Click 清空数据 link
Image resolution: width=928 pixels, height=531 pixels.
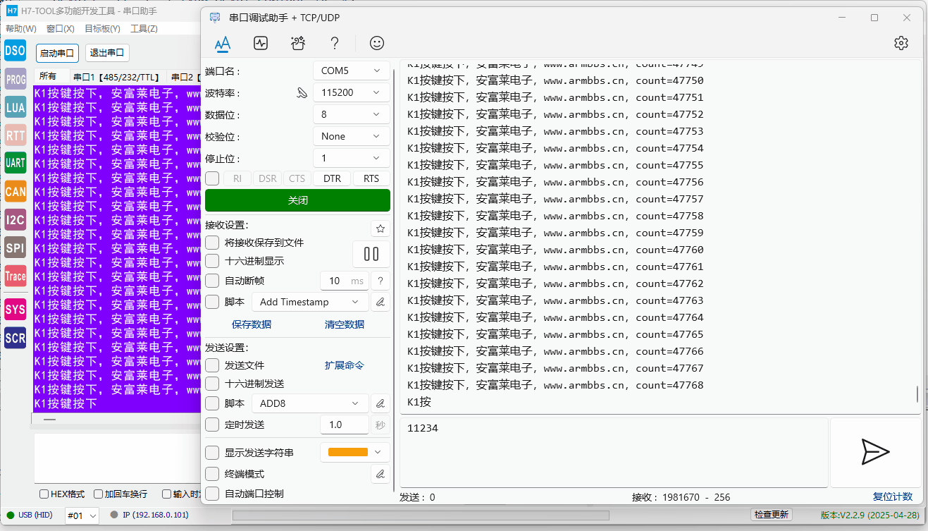(345, 324)
